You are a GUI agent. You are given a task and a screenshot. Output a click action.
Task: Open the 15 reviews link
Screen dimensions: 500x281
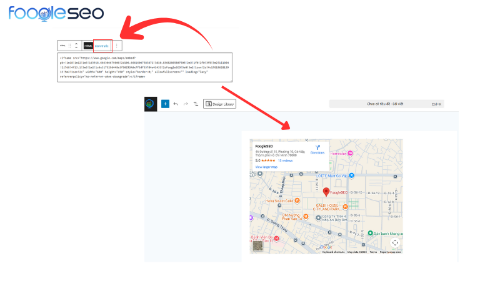(286, 160)
